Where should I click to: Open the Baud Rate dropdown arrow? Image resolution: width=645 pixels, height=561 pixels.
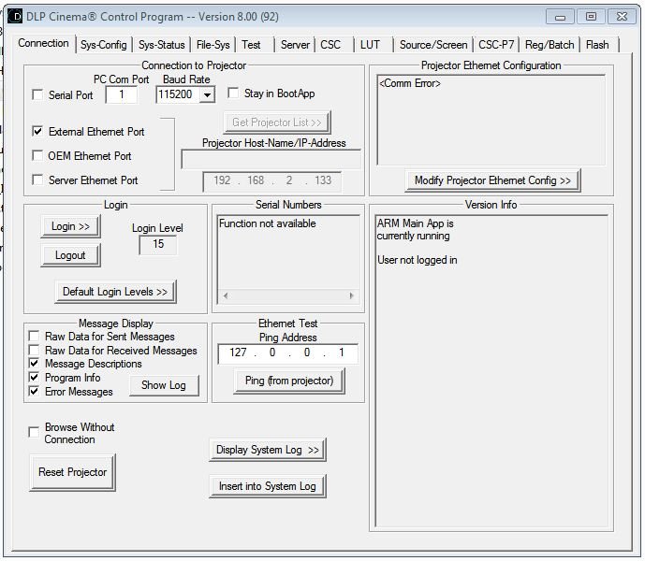tap(207, 95)
